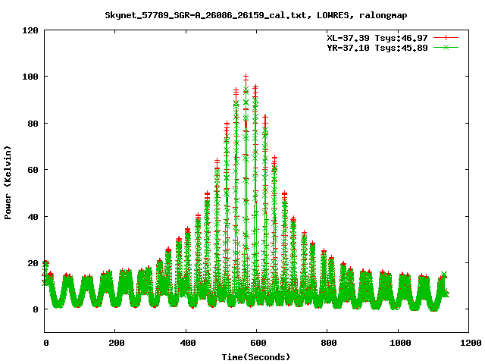Click the y-axis tick label 20
The image size is (485, 364).
point(33,263)
